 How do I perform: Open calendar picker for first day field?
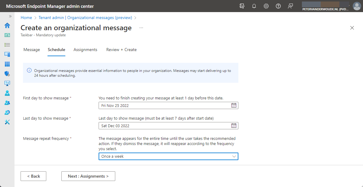click(x=234, y=105)
